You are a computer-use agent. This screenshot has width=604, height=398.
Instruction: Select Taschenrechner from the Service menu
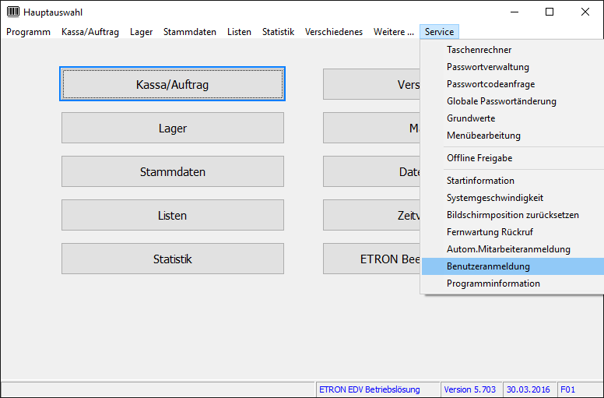[479, 50]
